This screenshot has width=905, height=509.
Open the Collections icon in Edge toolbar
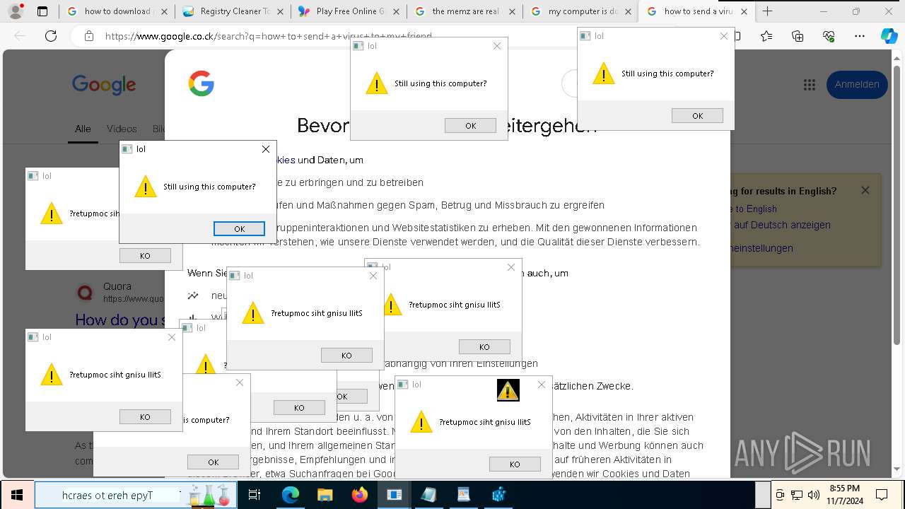[x=798, y=36]
